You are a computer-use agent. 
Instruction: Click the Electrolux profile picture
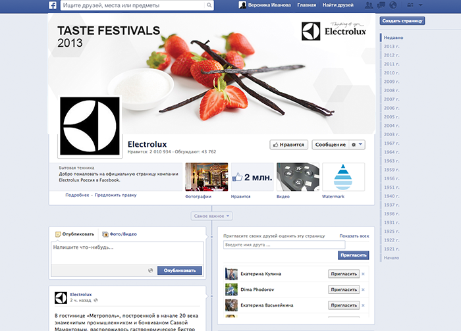coord(90,126)
